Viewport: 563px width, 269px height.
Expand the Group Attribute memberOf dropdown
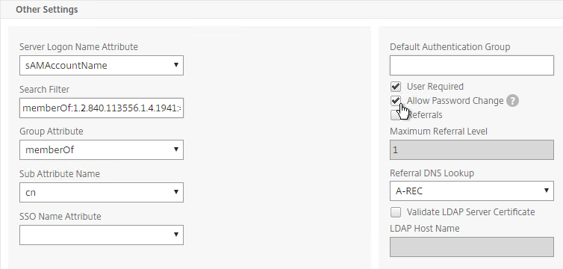[102, 149]
